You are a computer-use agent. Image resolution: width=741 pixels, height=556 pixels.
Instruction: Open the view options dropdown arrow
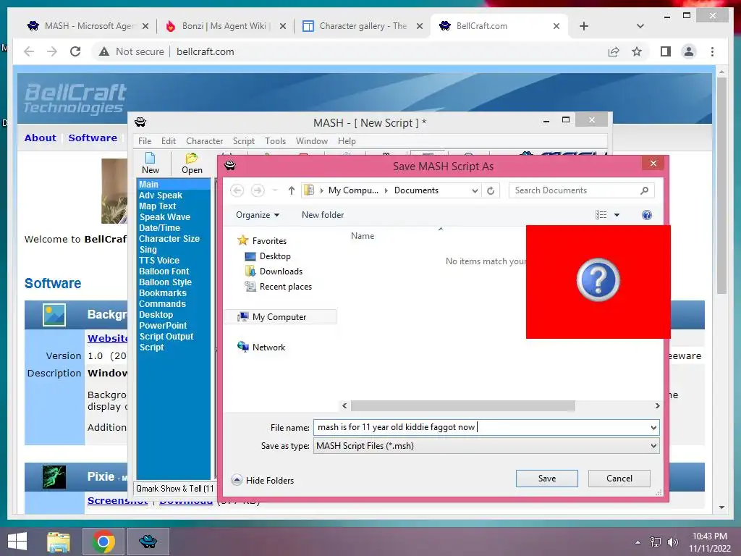pyautogui.click(x=617, y=215)
